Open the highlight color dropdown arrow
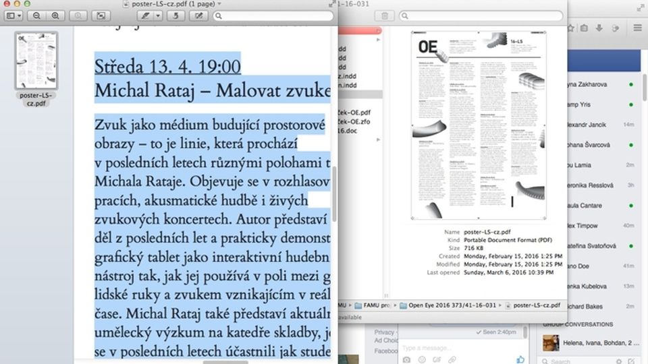Image resolution: width=648 pixels, height=364 pixels. coord(158,16)
